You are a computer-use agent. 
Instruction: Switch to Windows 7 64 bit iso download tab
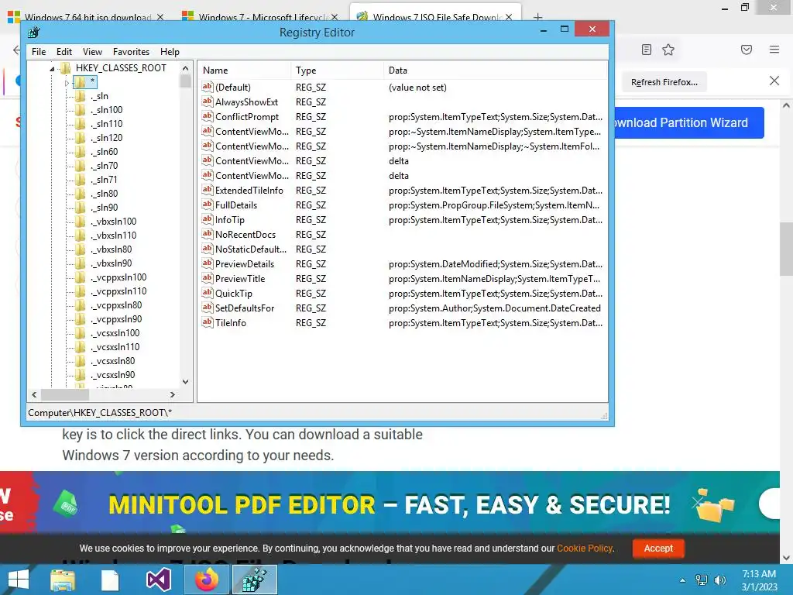pyautogui.click(x=88, y=17)
